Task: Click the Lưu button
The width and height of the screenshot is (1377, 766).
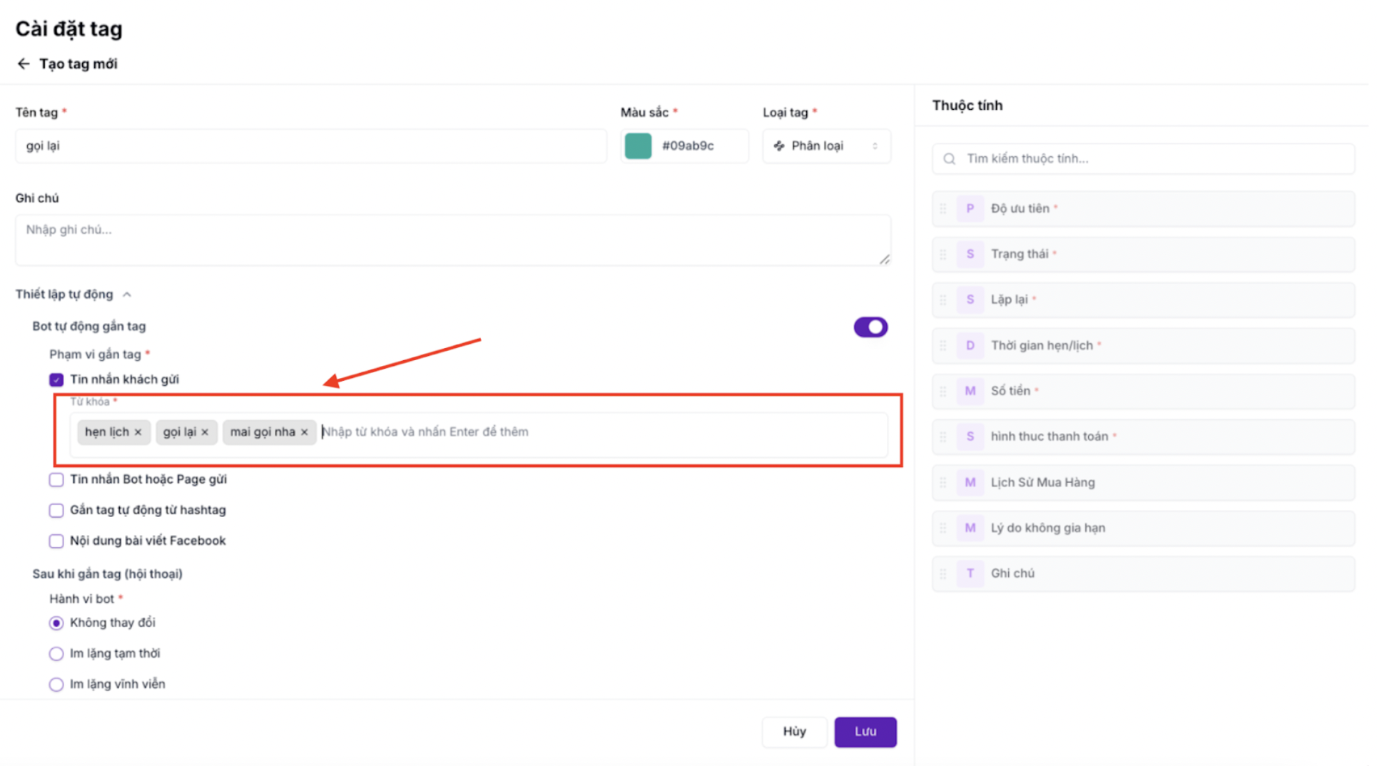Action: pyautogui.click(x=865, y=732)
